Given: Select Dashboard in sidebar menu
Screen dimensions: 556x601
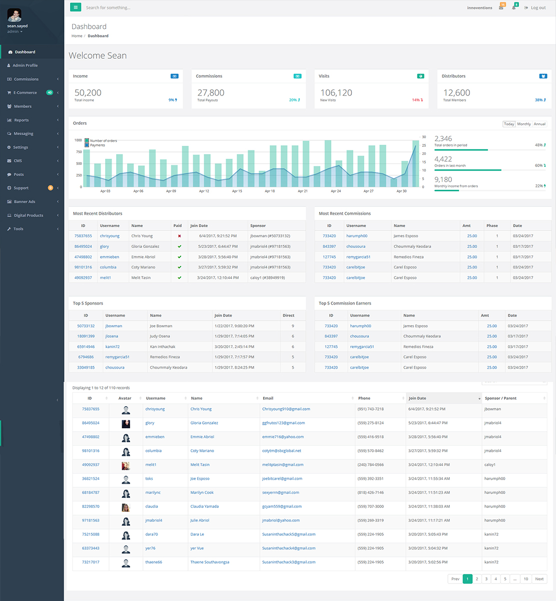Looking at the screenshot, I should point(32,52).
